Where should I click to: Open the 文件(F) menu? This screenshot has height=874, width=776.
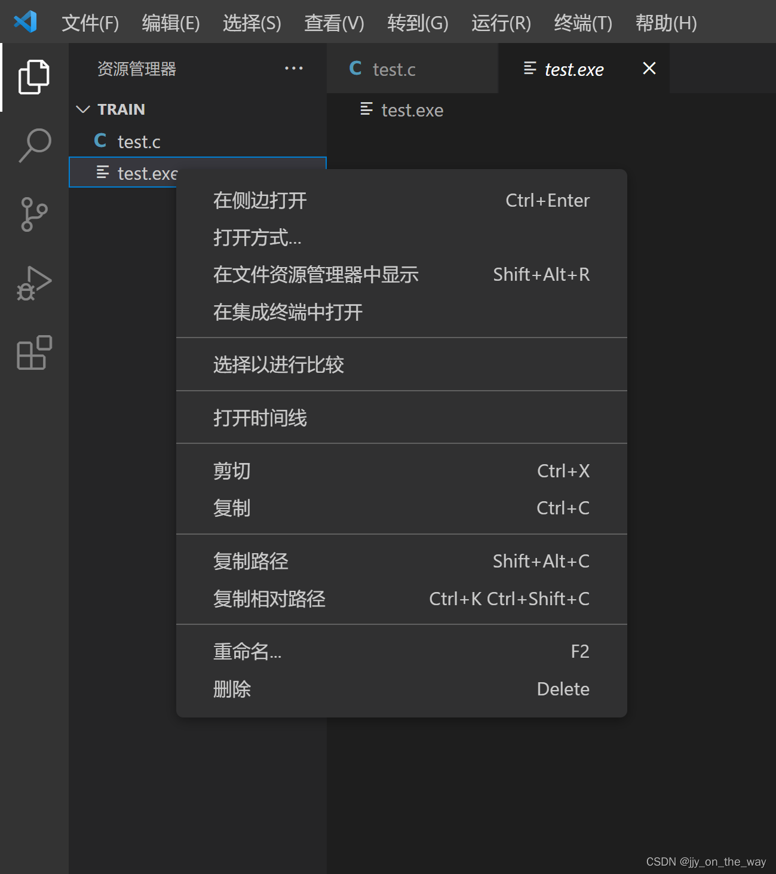tap(90, 23)
